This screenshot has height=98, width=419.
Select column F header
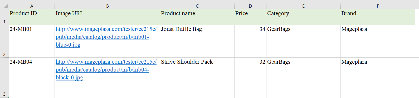[x=378, y=6]
